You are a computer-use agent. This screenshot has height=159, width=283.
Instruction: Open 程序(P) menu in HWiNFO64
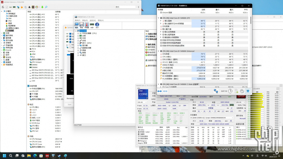click(x=77, y=20)
